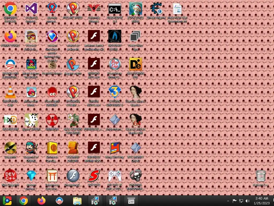Open the ShoppingC... flash player icon
Image resolution: width=274 pixels, height=206 pixels.
73,178
